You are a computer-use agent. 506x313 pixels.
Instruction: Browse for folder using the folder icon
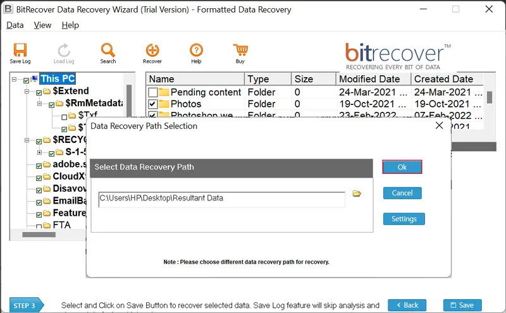tap(357, 193)
